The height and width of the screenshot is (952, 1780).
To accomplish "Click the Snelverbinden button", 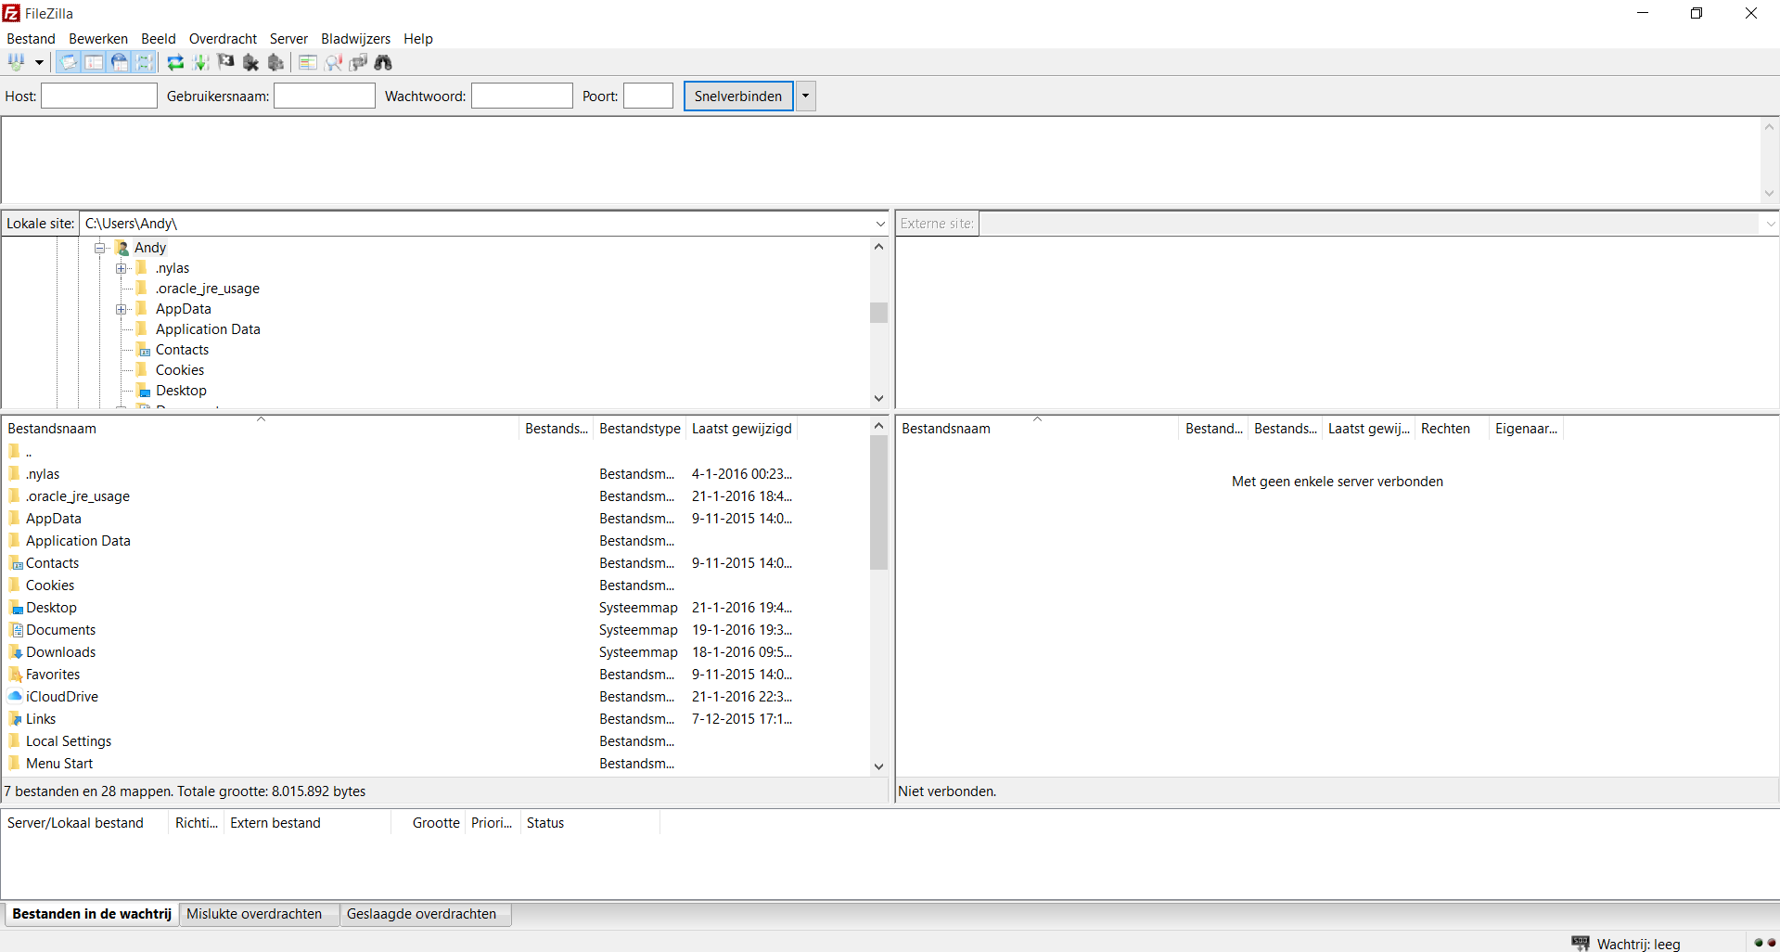I will pyautogui.click(x=738, y=96).
